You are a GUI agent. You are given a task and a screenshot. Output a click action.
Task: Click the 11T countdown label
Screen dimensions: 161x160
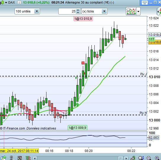(152, 39)
